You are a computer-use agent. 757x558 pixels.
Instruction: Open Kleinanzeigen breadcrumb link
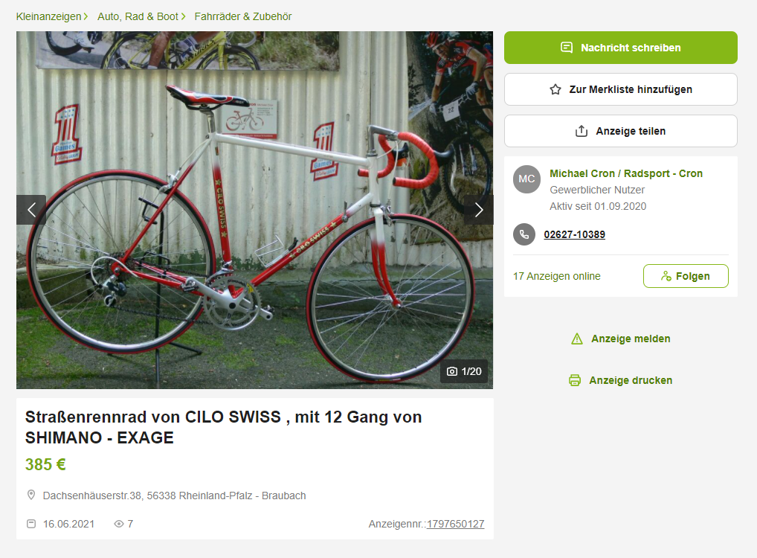pyautogui.click(x=49, y=16)
